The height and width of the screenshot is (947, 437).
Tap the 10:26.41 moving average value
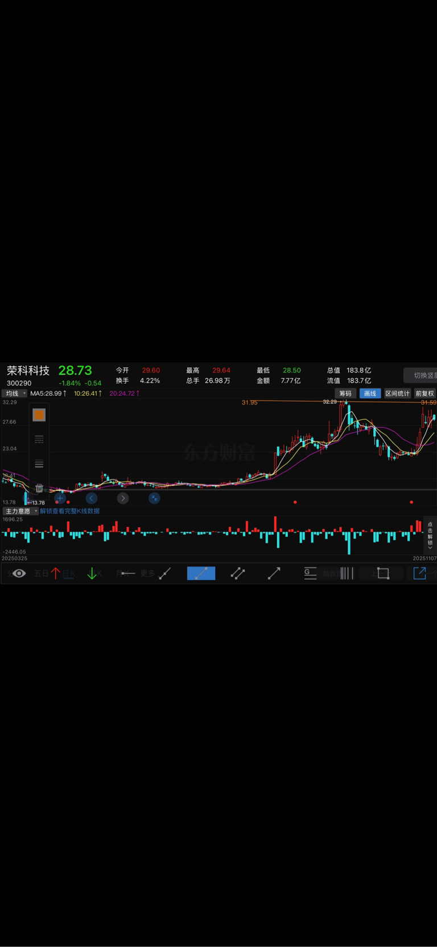[88, 394]
